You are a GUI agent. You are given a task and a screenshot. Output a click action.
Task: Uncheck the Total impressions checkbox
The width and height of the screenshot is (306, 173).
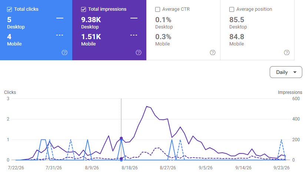(x=83, y=9)
